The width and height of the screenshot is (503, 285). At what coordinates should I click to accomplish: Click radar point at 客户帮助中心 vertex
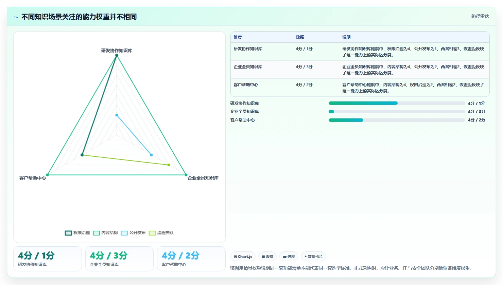click(47, 175)
